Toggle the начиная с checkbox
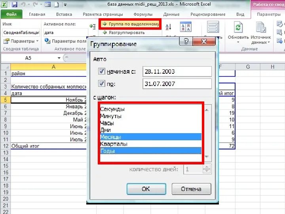Viewport: 285px width, 214px height. 101,71
